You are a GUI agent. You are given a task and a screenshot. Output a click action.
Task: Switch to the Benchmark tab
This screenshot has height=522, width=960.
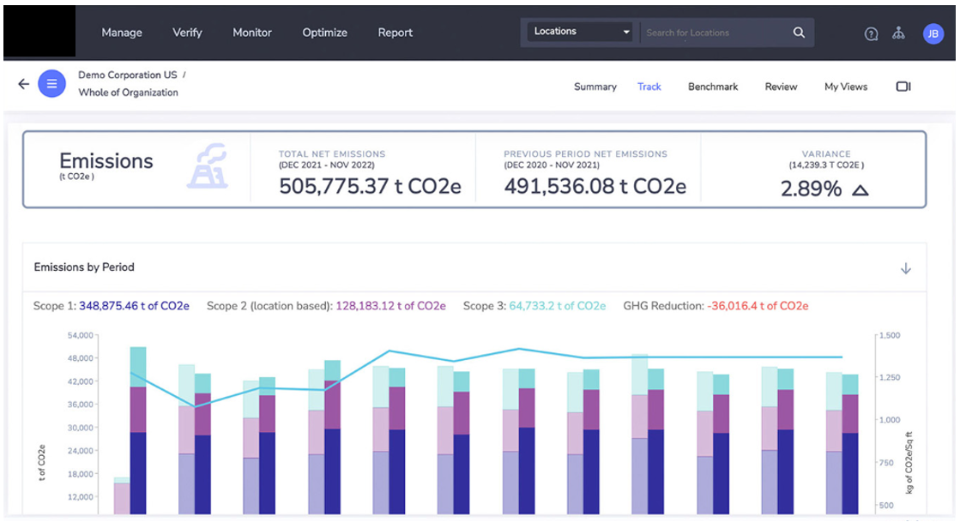point(712,87)
